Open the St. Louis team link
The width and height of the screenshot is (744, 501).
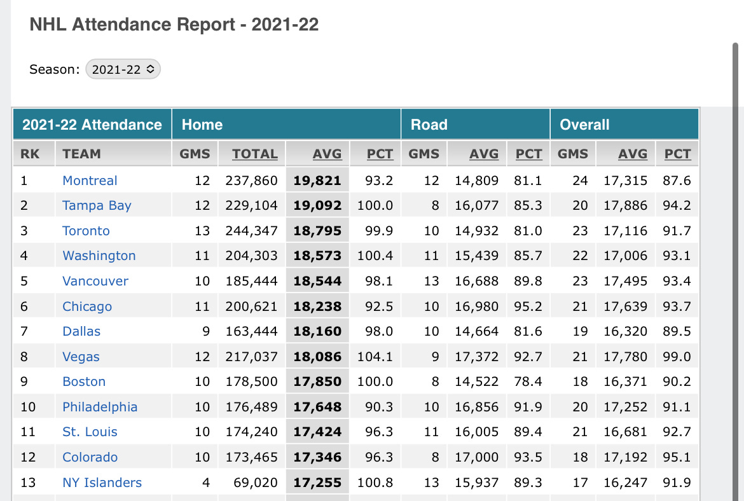pyautogui.click(x=90, y=432)
